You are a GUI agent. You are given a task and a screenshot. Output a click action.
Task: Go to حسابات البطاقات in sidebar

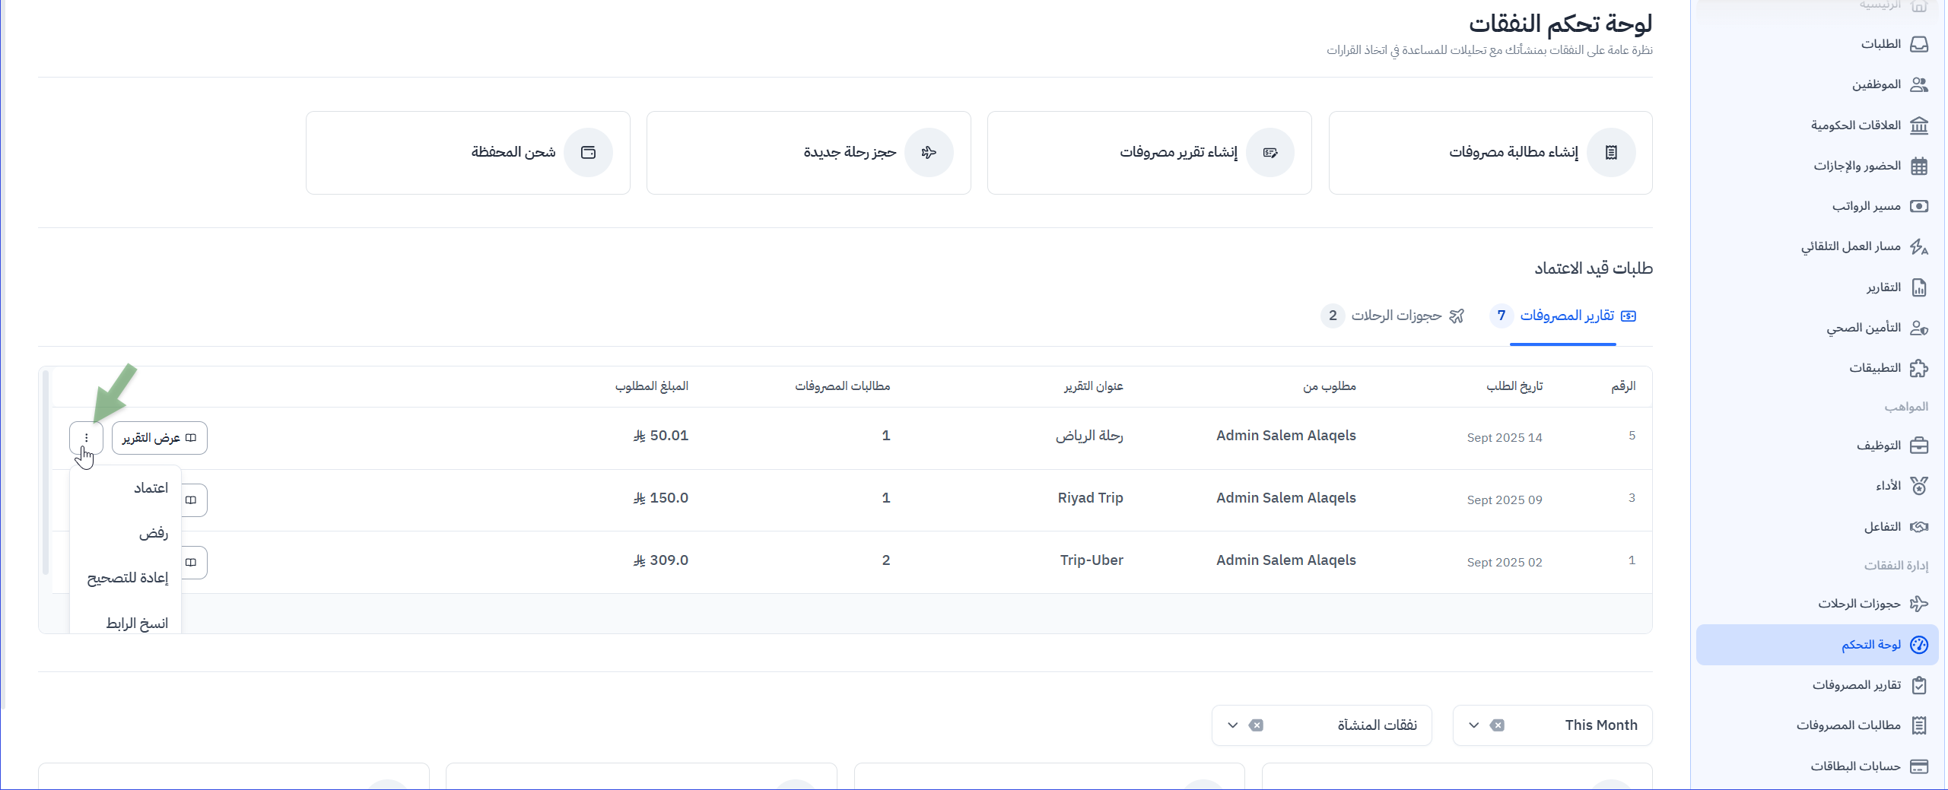1855,766
